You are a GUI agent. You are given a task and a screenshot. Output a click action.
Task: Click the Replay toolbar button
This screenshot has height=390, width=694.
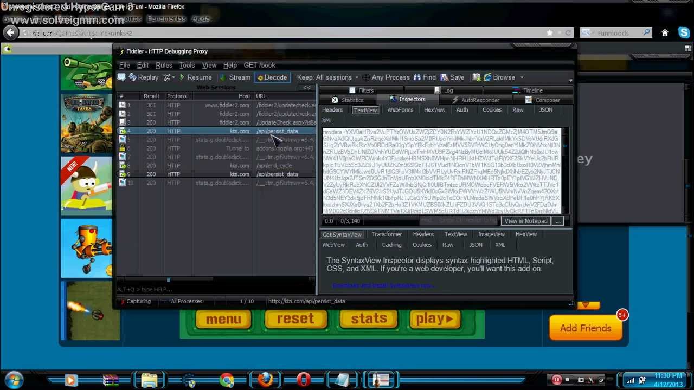[144, 77]
